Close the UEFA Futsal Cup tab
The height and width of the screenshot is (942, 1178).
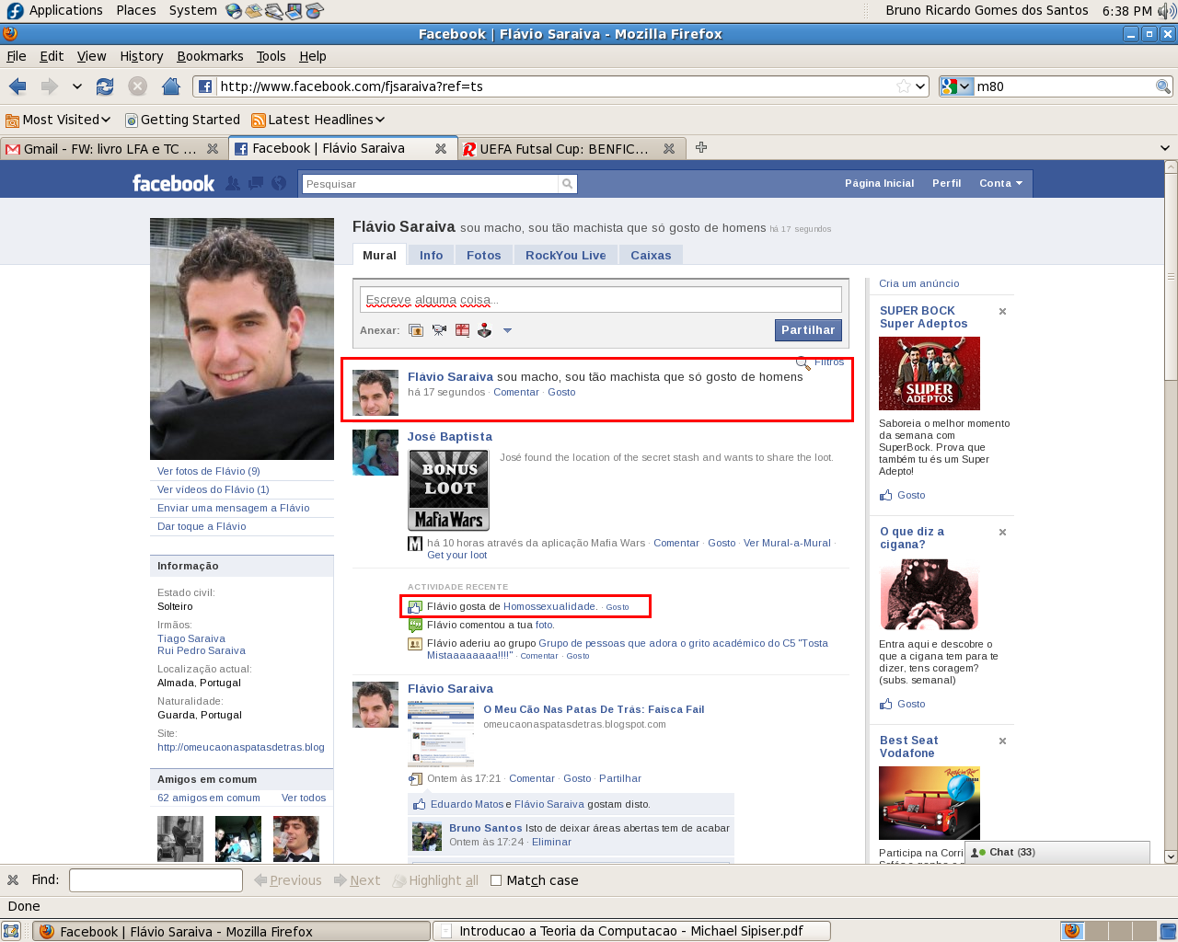pyautogui.click(x=669, y=149)
